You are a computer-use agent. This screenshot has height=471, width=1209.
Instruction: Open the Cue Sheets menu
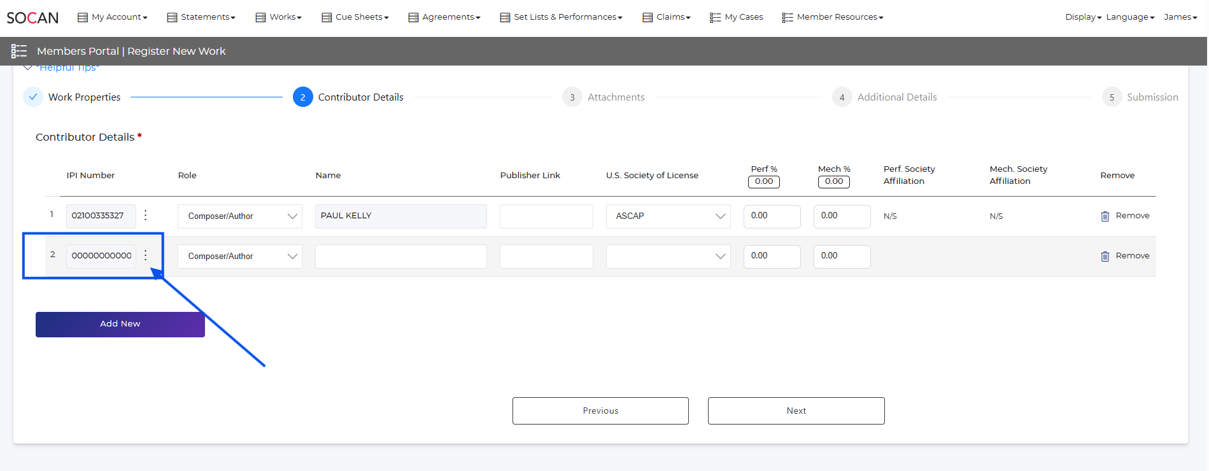point(355,17)
